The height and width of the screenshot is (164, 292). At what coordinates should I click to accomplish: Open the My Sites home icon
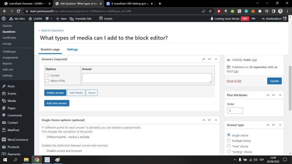pos(11,19)
